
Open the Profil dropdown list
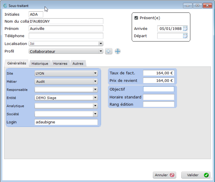[x=101, y=51]
